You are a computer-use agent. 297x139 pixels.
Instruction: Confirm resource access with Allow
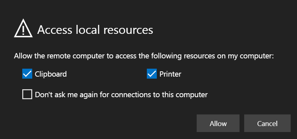tap(218, 123)
